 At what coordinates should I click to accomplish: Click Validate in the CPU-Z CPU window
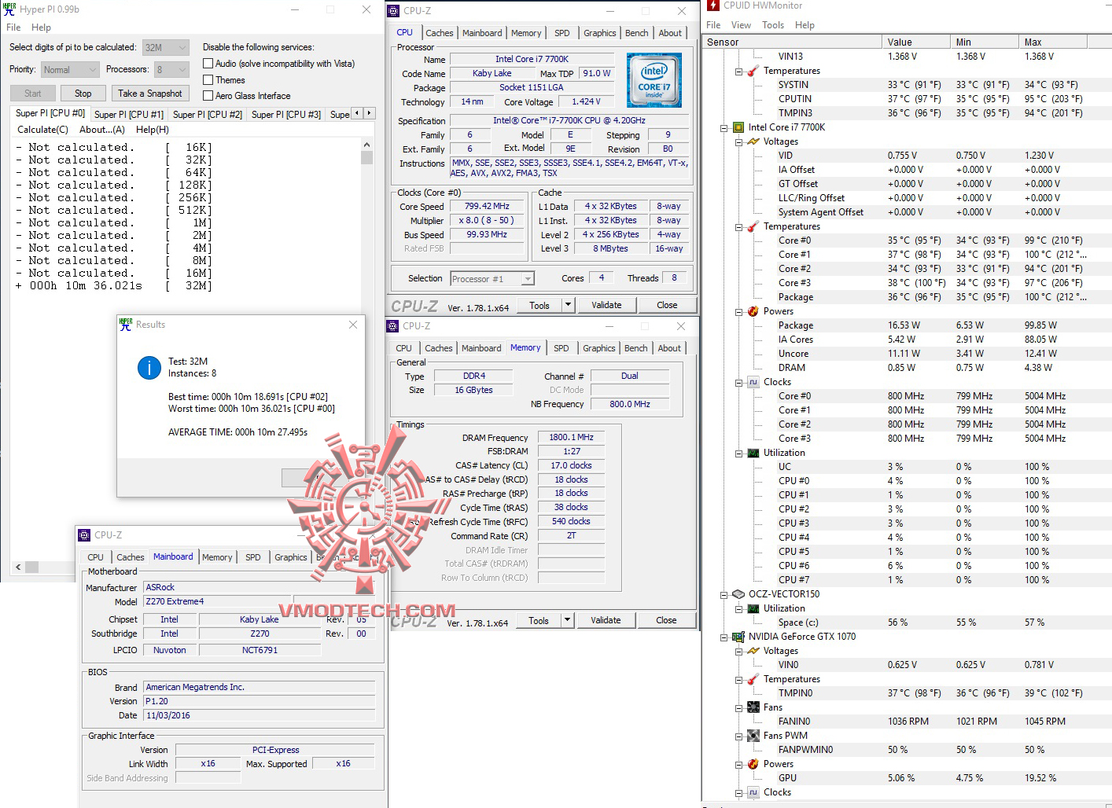click(x=606, y=305)
